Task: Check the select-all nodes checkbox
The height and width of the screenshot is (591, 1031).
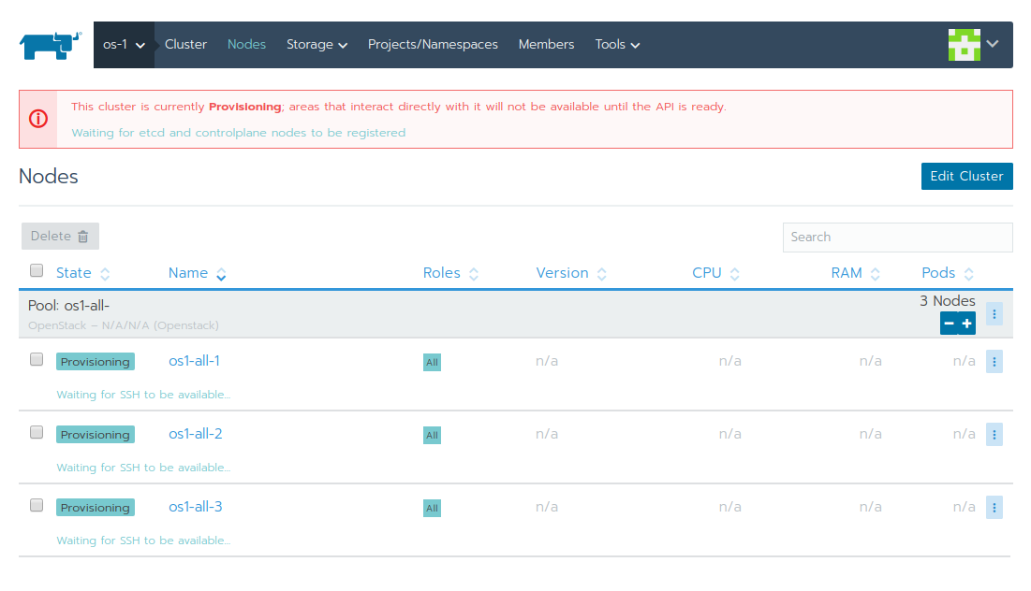Action: pyautogui.click(x=36, y=269)
